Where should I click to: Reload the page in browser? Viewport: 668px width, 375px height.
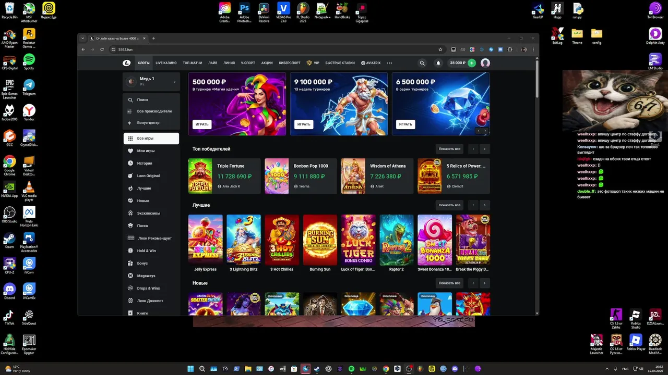click(x=101, y=49)
